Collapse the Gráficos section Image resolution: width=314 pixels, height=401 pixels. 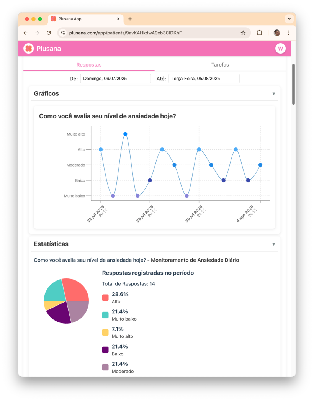tap(273, 94)
